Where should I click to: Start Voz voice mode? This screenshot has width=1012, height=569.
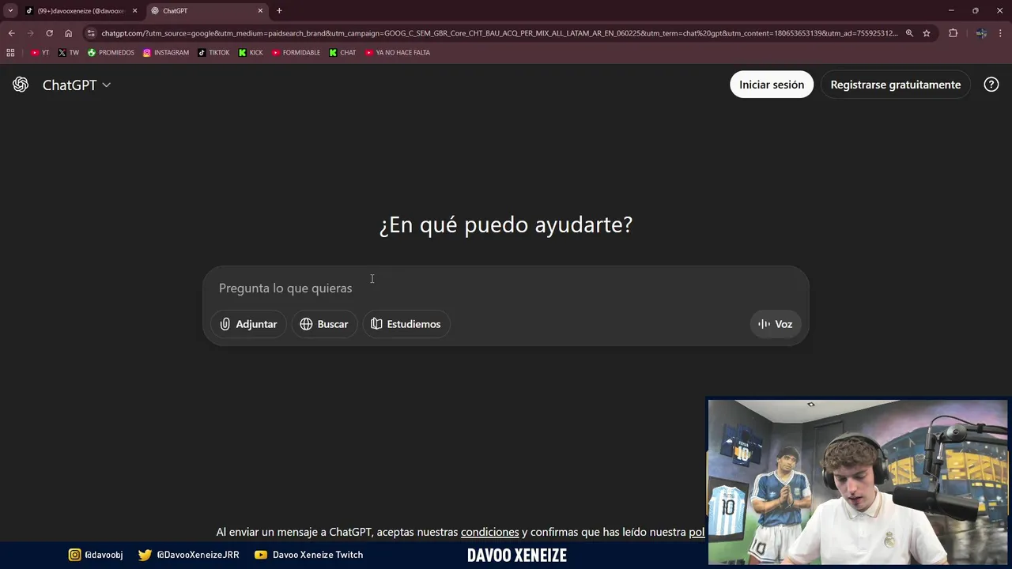(x=775, y=324)
